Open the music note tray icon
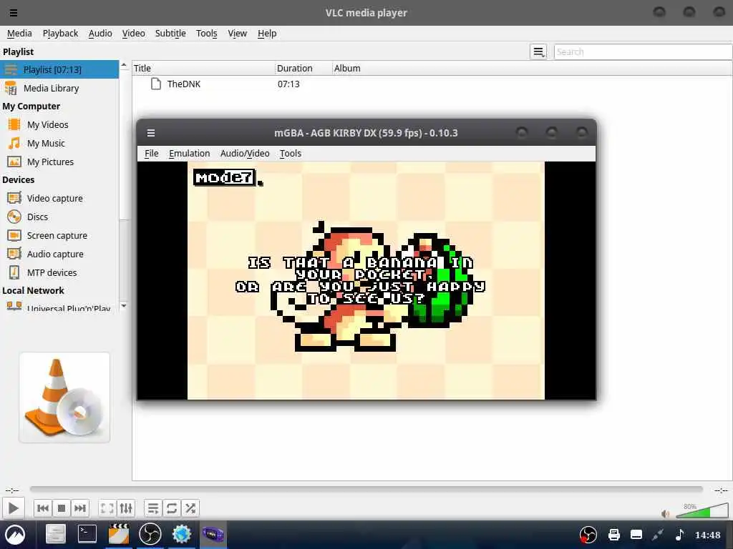Screen dimensions: 733x549 click(680, 535)
